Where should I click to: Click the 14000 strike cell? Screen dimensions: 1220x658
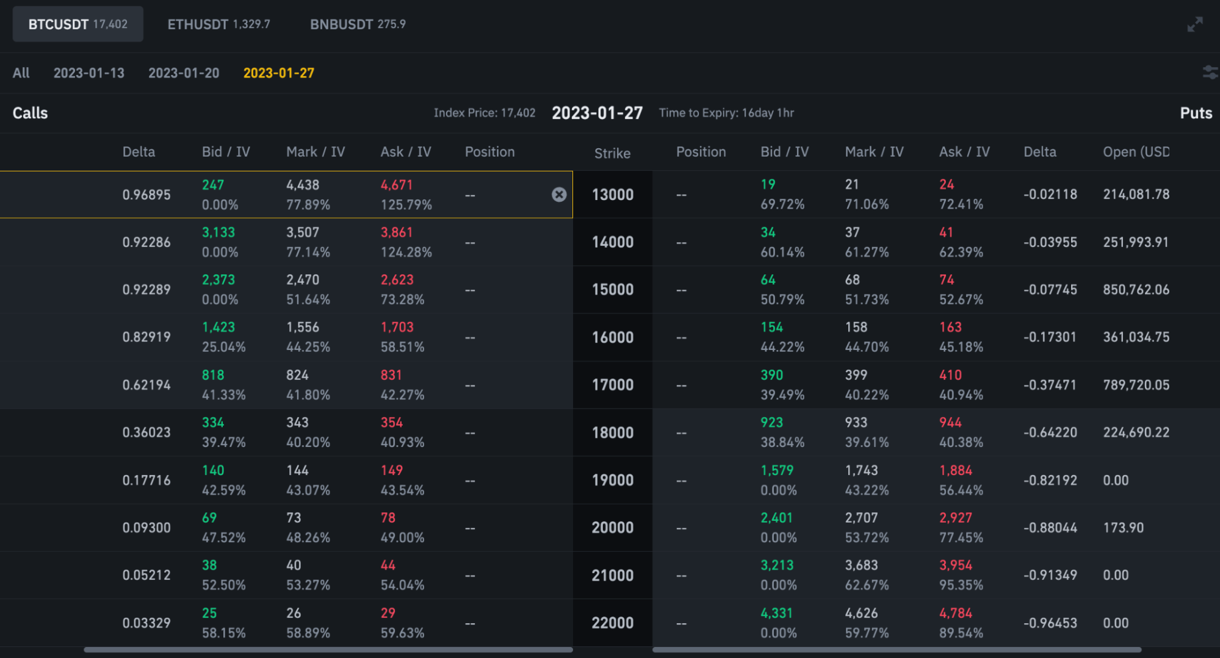(x=613, y=242)
